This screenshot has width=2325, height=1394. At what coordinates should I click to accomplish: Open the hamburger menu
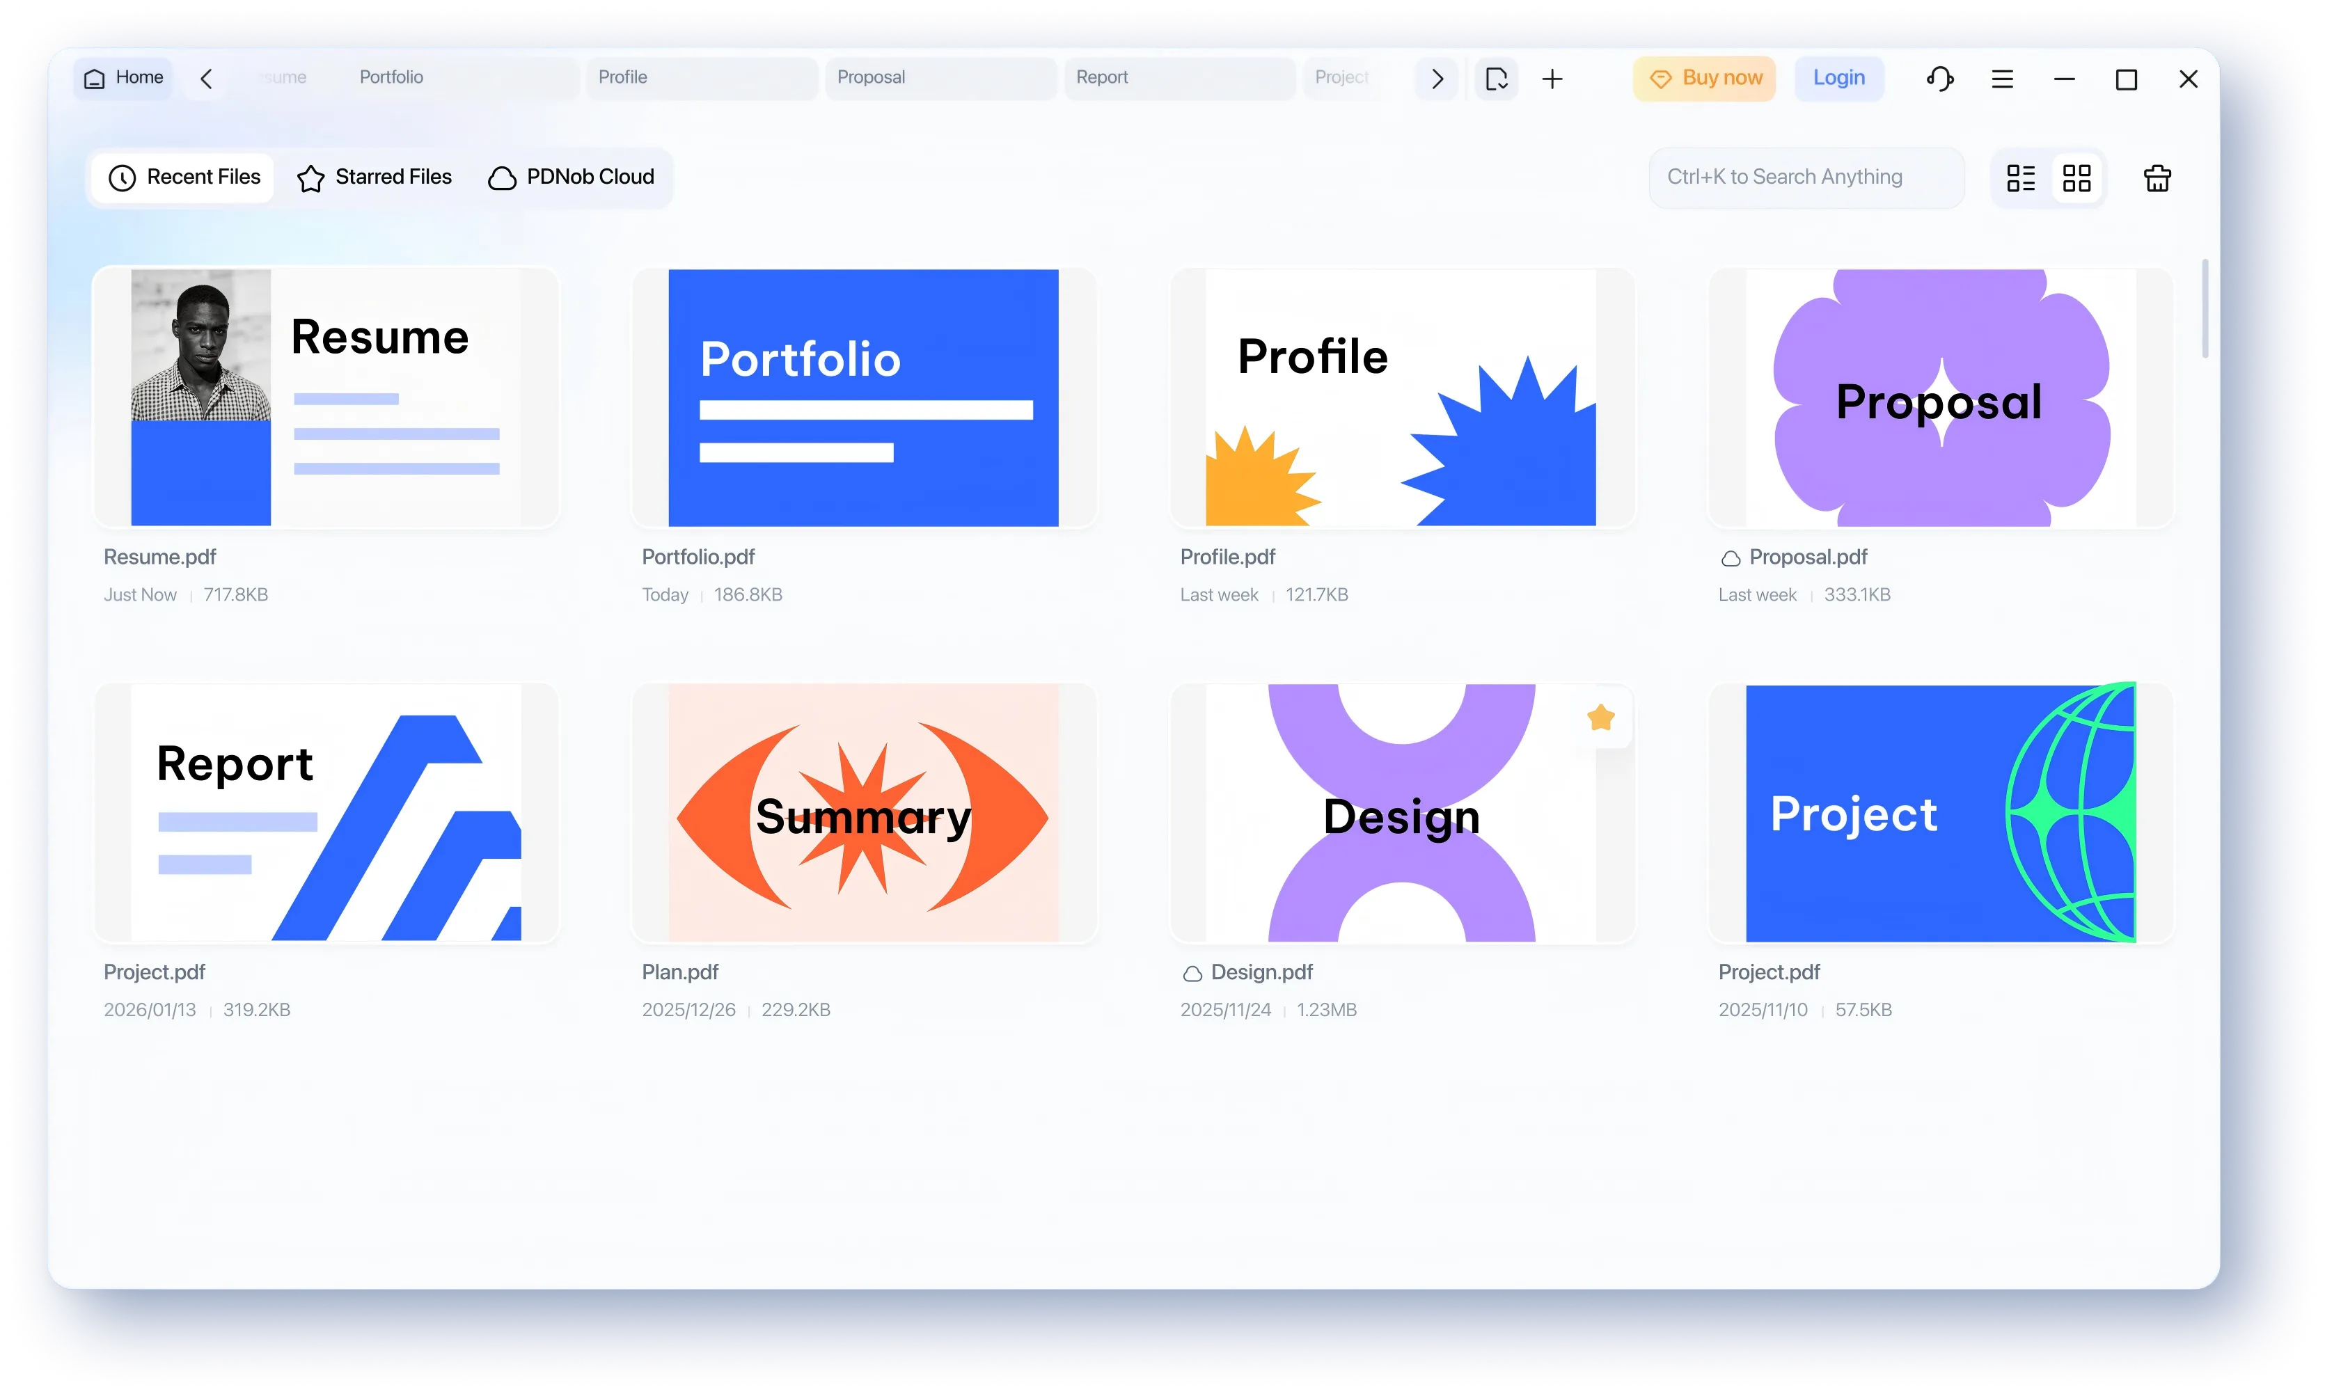click(2002, 78)
